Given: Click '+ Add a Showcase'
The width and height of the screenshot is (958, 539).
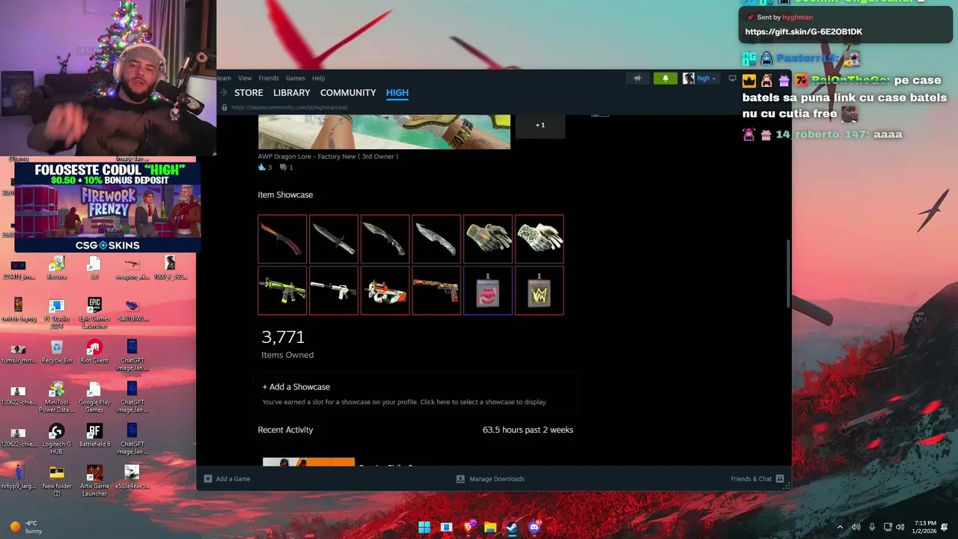Looking at the screenshot, I should [296, 387].
